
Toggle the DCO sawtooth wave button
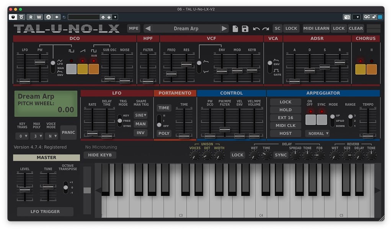click(83, 69)
